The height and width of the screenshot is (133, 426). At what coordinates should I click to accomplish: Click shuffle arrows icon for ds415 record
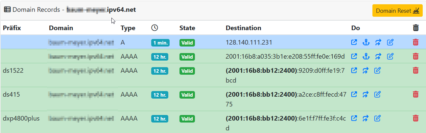click(366, 94)
